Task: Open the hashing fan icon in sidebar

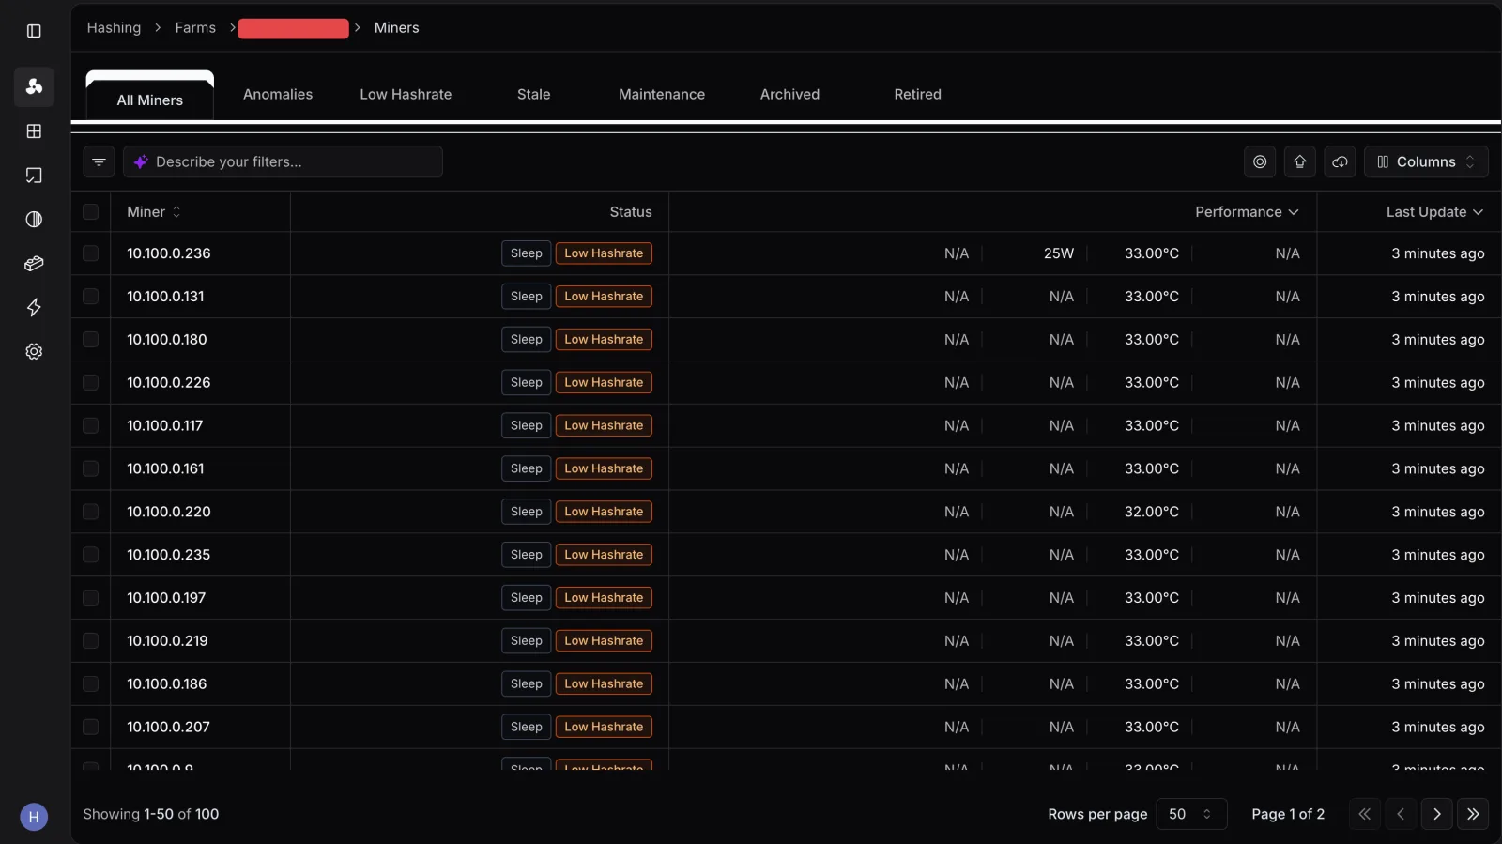Action: pyautogui.click(x=34, y=86)
